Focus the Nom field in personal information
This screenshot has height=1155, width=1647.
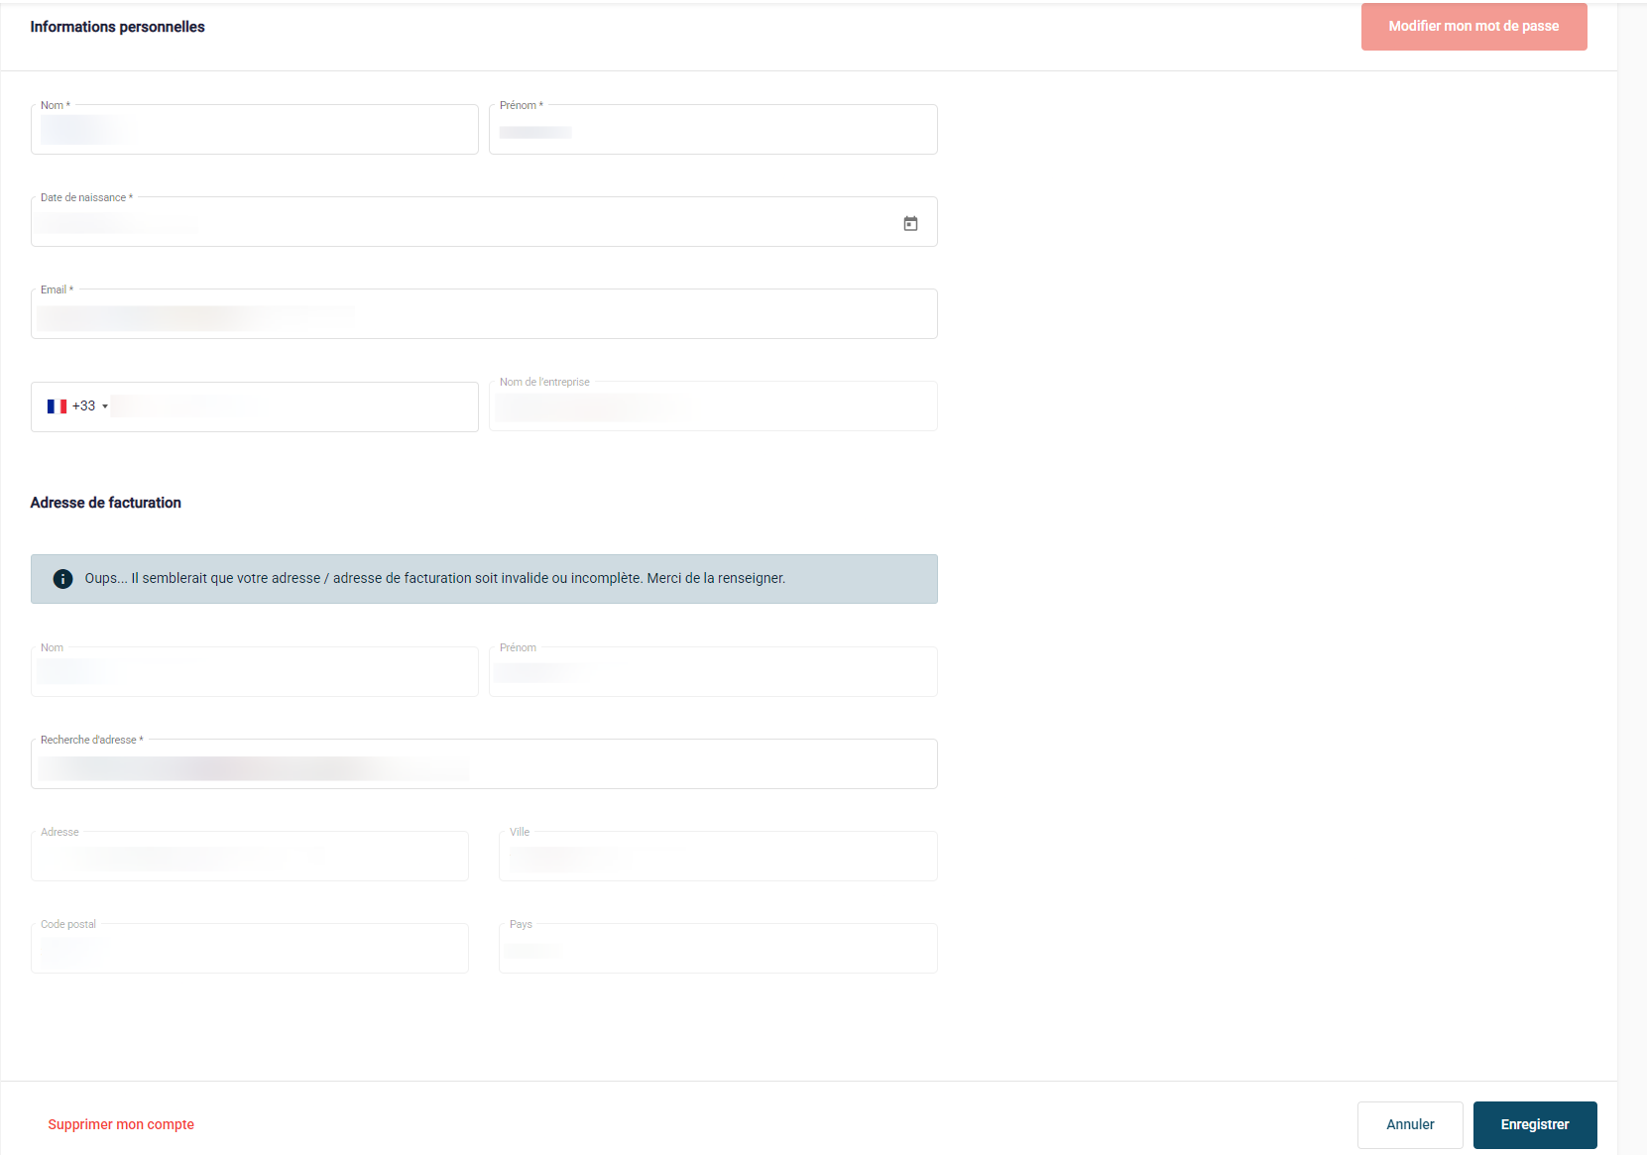[x=254, y=131]
